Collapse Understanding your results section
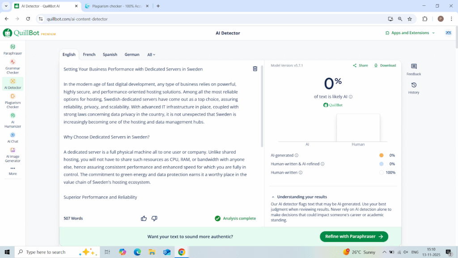458x258 pixels. tap(273, 197)
